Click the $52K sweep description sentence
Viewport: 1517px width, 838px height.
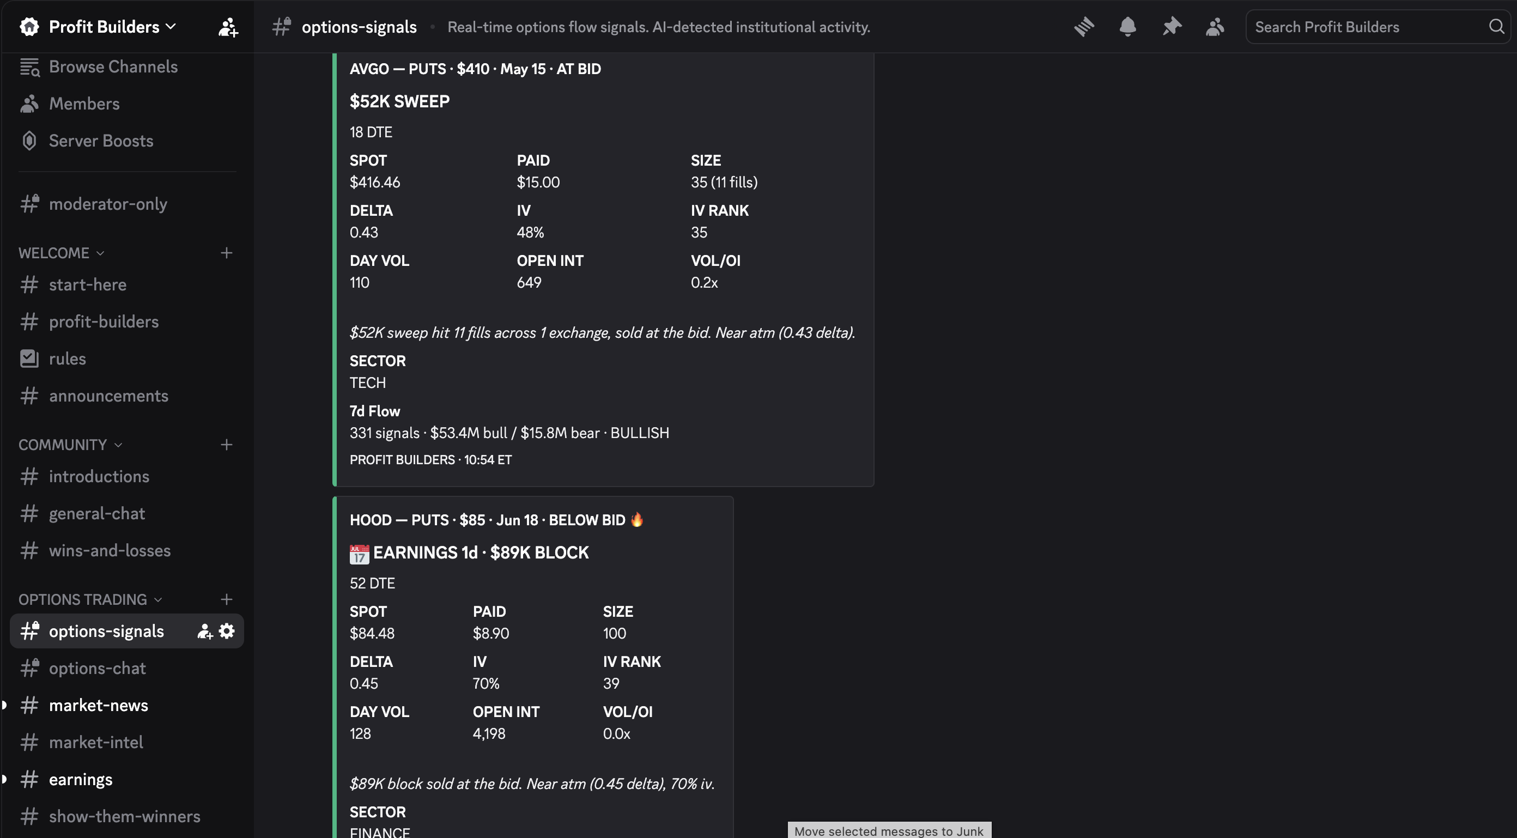pyautogui.click(x=603, y=333)
